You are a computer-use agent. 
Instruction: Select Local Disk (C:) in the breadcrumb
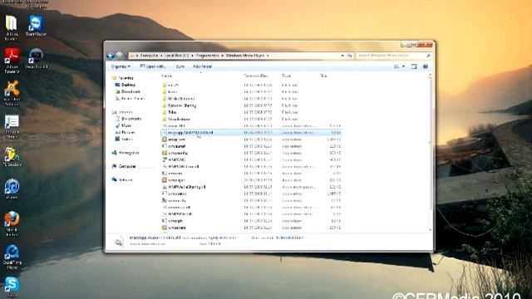[176, 56]
